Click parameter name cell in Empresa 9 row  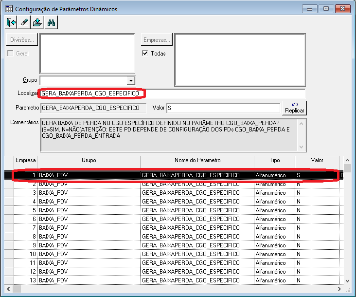[x=197, y=245]
